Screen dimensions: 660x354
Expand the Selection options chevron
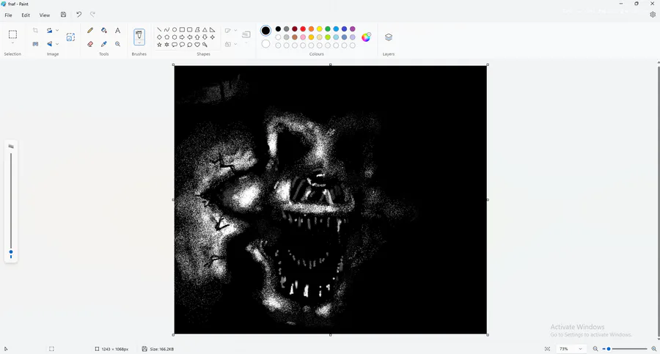(12, 43)
